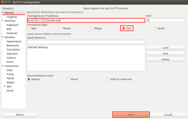This screenshot has height=119, width=188.
Task: Open the SSH category in tree
Action: pyautogui.click(x=9, y=87)
